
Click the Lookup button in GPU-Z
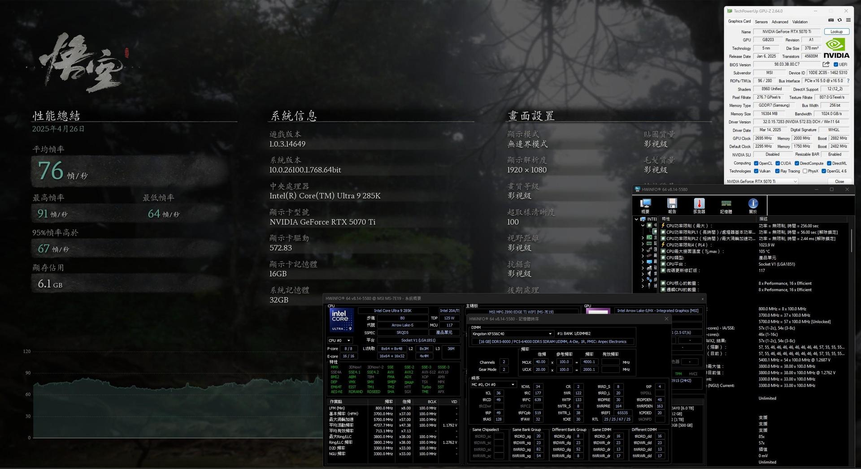point(836,32)
